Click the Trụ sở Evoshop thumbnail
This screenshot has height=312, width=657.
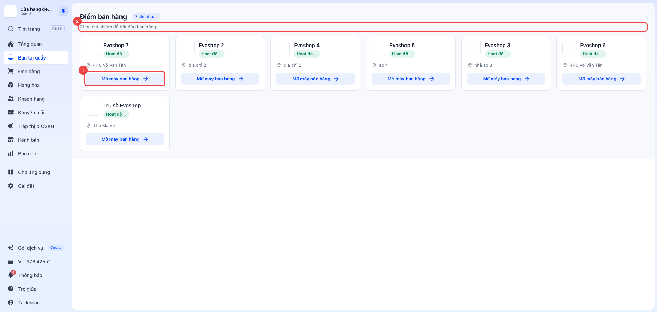pyautogui.click(x=92, y=109)
